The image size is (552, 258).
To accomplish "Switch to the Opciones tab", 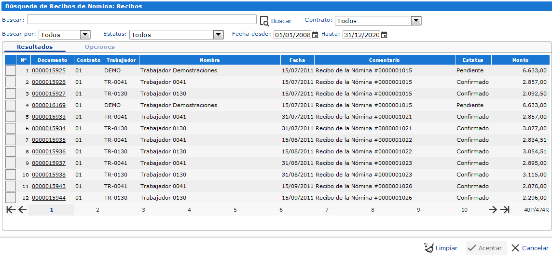I will tap(100, 47).
